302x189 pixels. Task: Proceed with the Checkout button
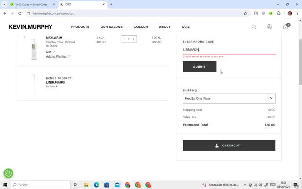coord(229,146)
